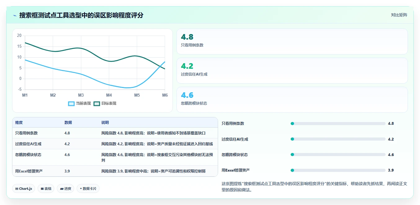
Task: Click the icon in the Chart.js chip
Action: pyautogui.click(x=17, y=189)
